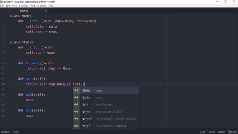
Task: Change Python grammar selector in status bar
Action: (x=221, y=132)
